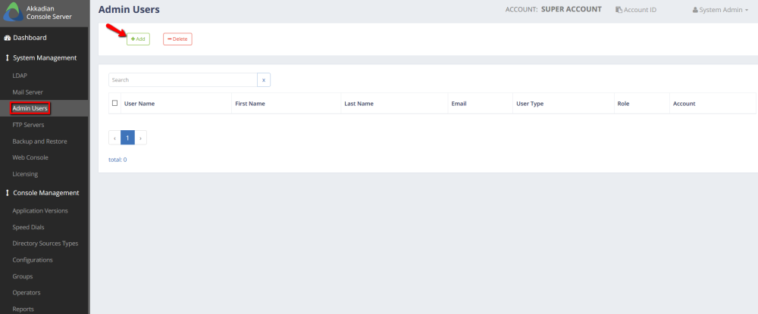Go to Speed Dials
The image size is (758, 314).
(29, 227)
